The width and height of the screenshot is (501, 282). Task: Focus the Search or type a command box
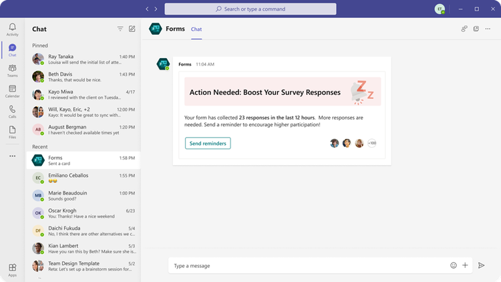pos(251,9)
